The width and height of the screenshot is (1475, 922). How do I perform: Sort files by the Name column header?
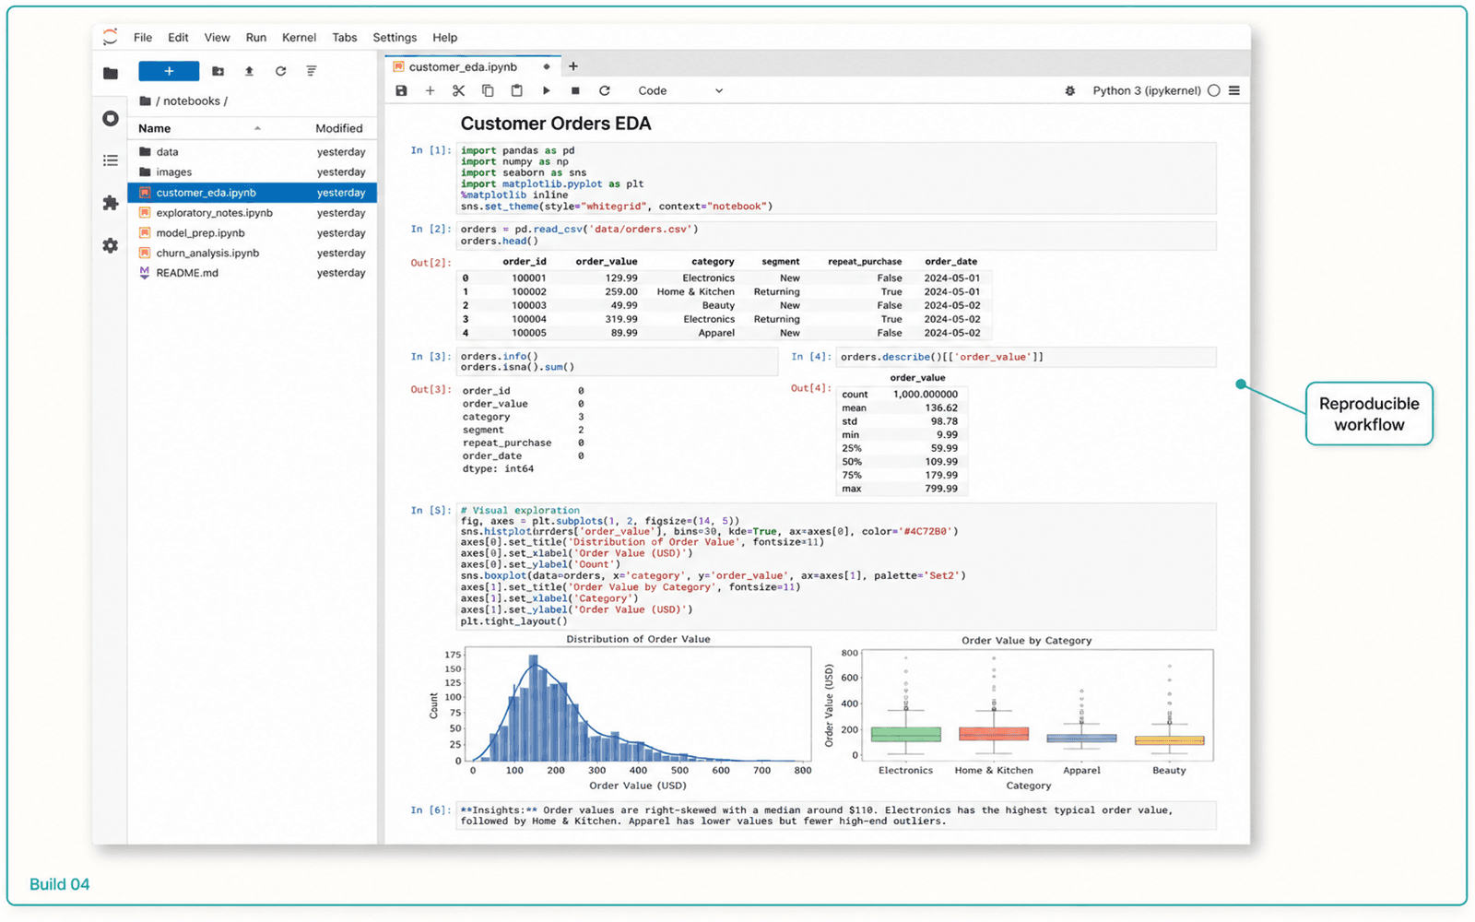point(155,128)
